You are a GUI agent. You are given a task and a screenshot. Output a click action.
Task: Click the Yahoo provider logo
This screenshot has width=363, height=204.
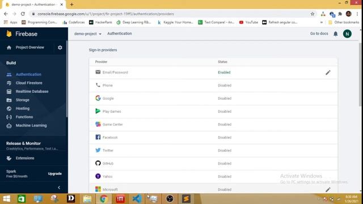point(98,176)
